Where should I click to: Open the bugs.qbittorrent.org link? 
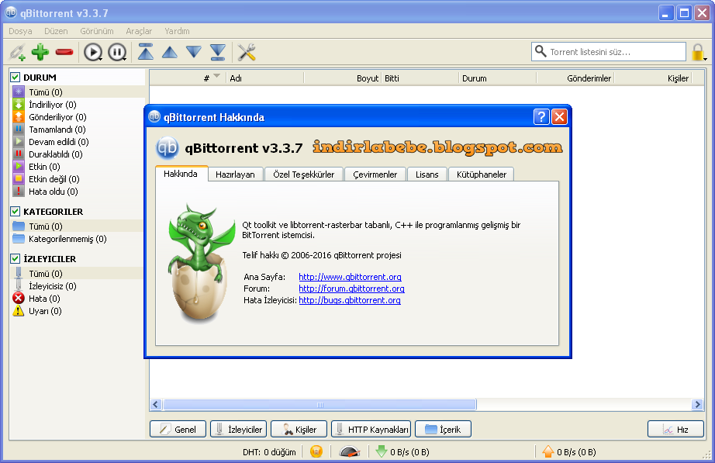tap(349, 300)
